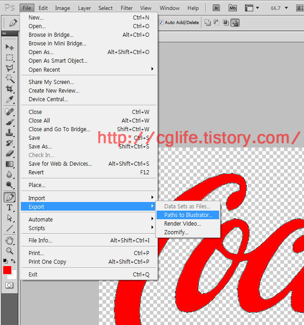The width and height of the screenshot is (304, 325).
Task: Select the Line tool
Action: [10, 228]
